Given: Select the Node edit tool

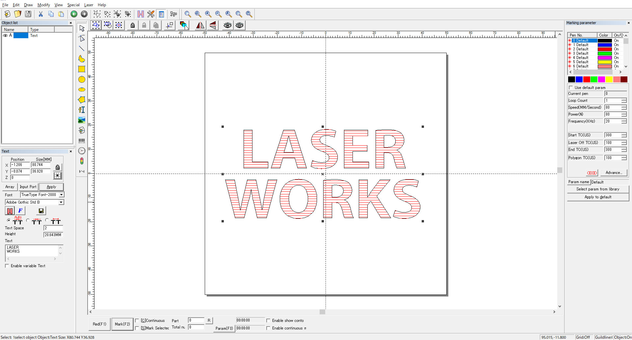Looking at the screenshot, I should click(82, 39).
